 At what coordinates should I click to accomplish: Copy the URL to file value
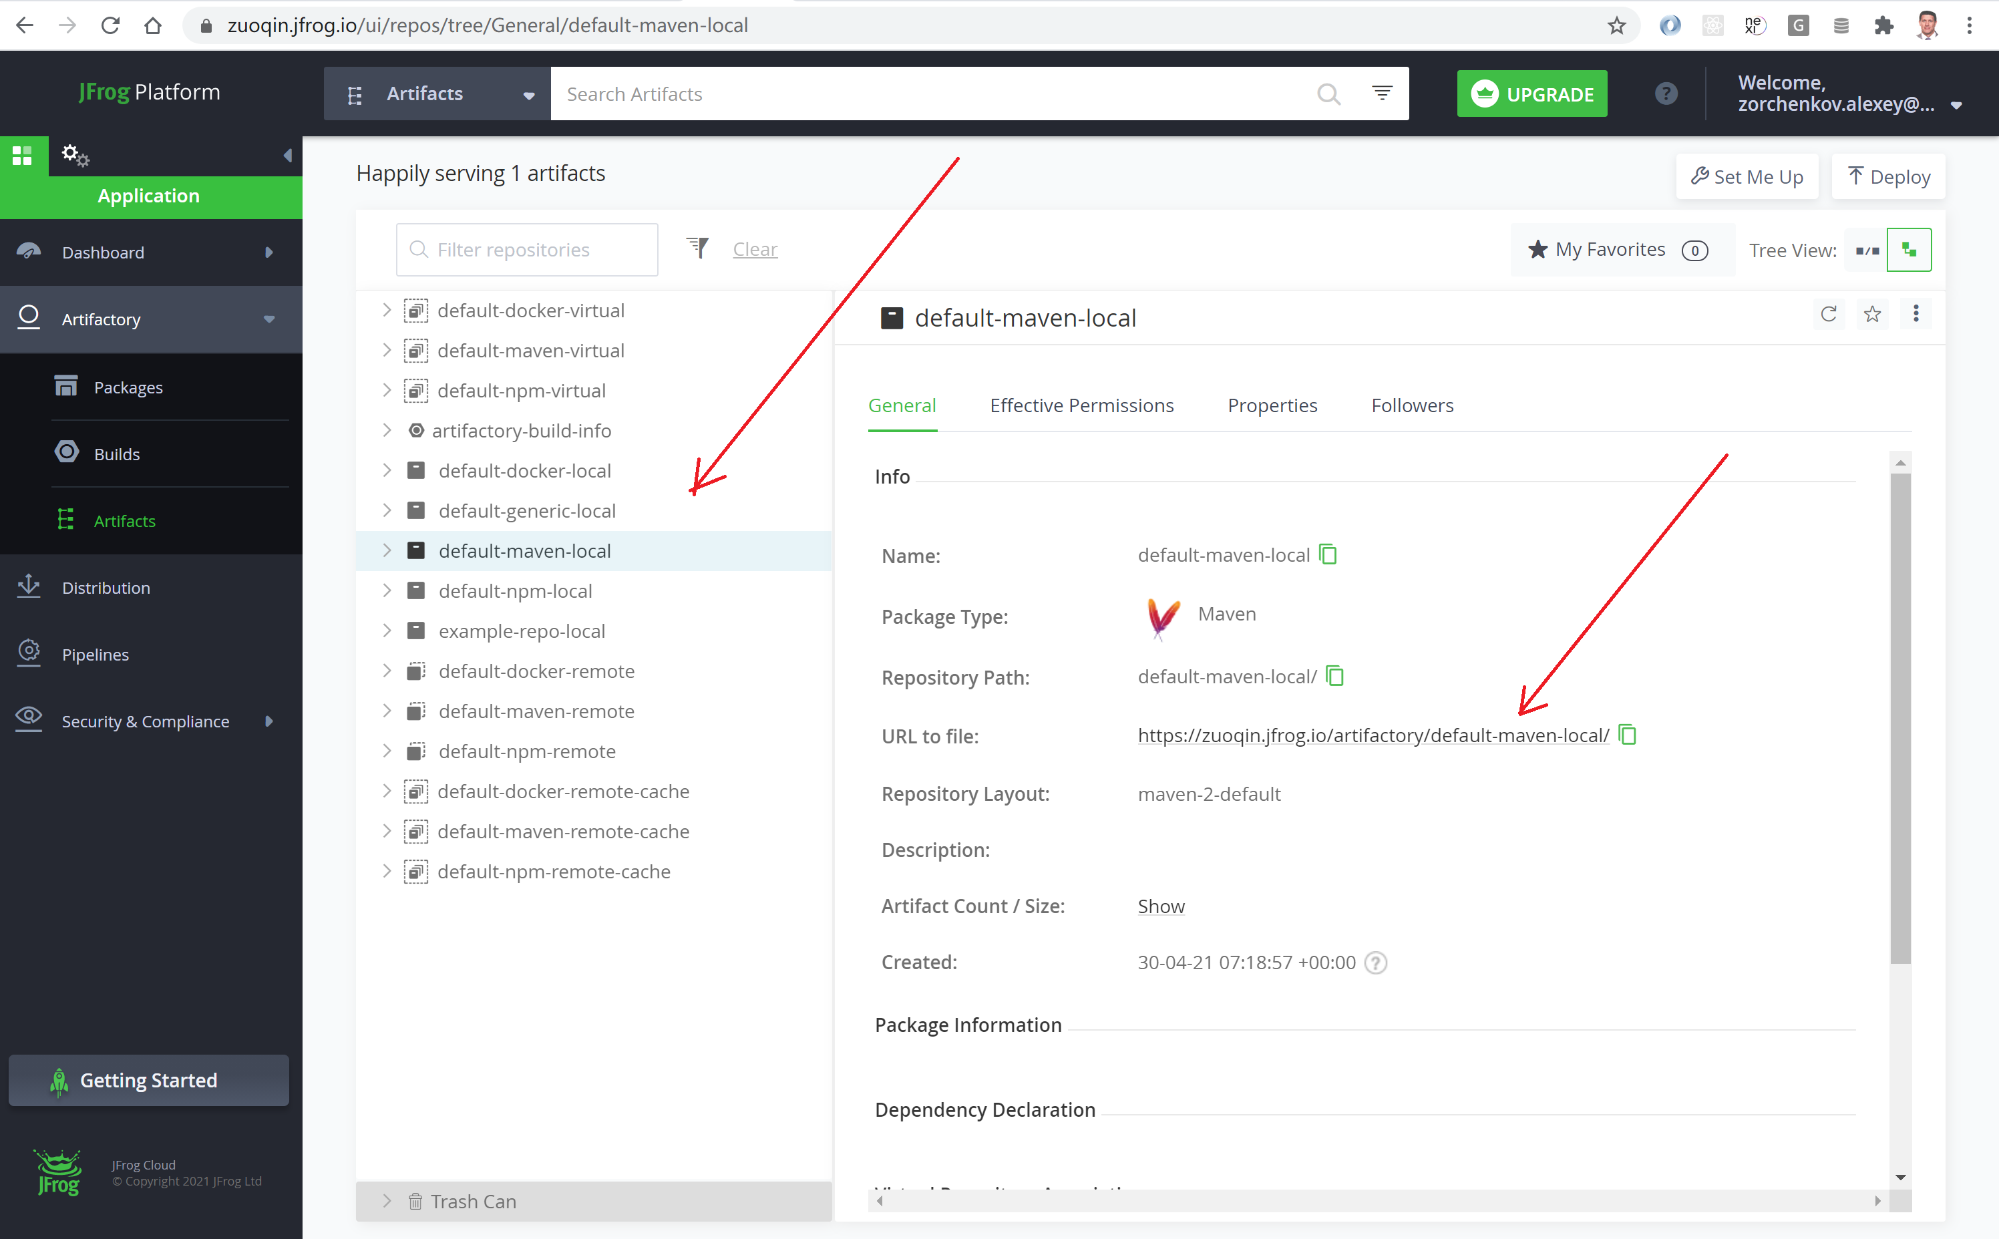click(x=1627, y=735)
